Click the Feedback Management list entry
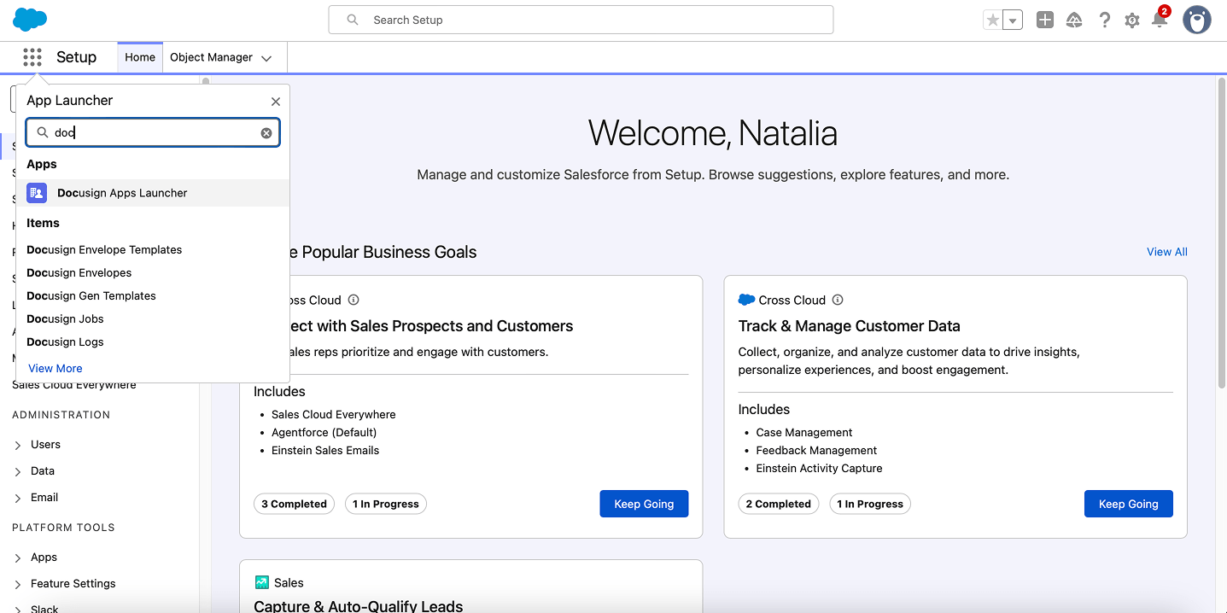The height and width of the screenshot is (613, 1227). pyautogui.click(x=816, y=450)
